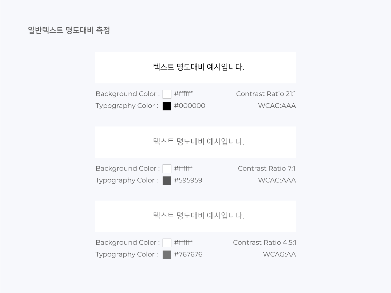Click the white background swatch in first example

point(167,94)
